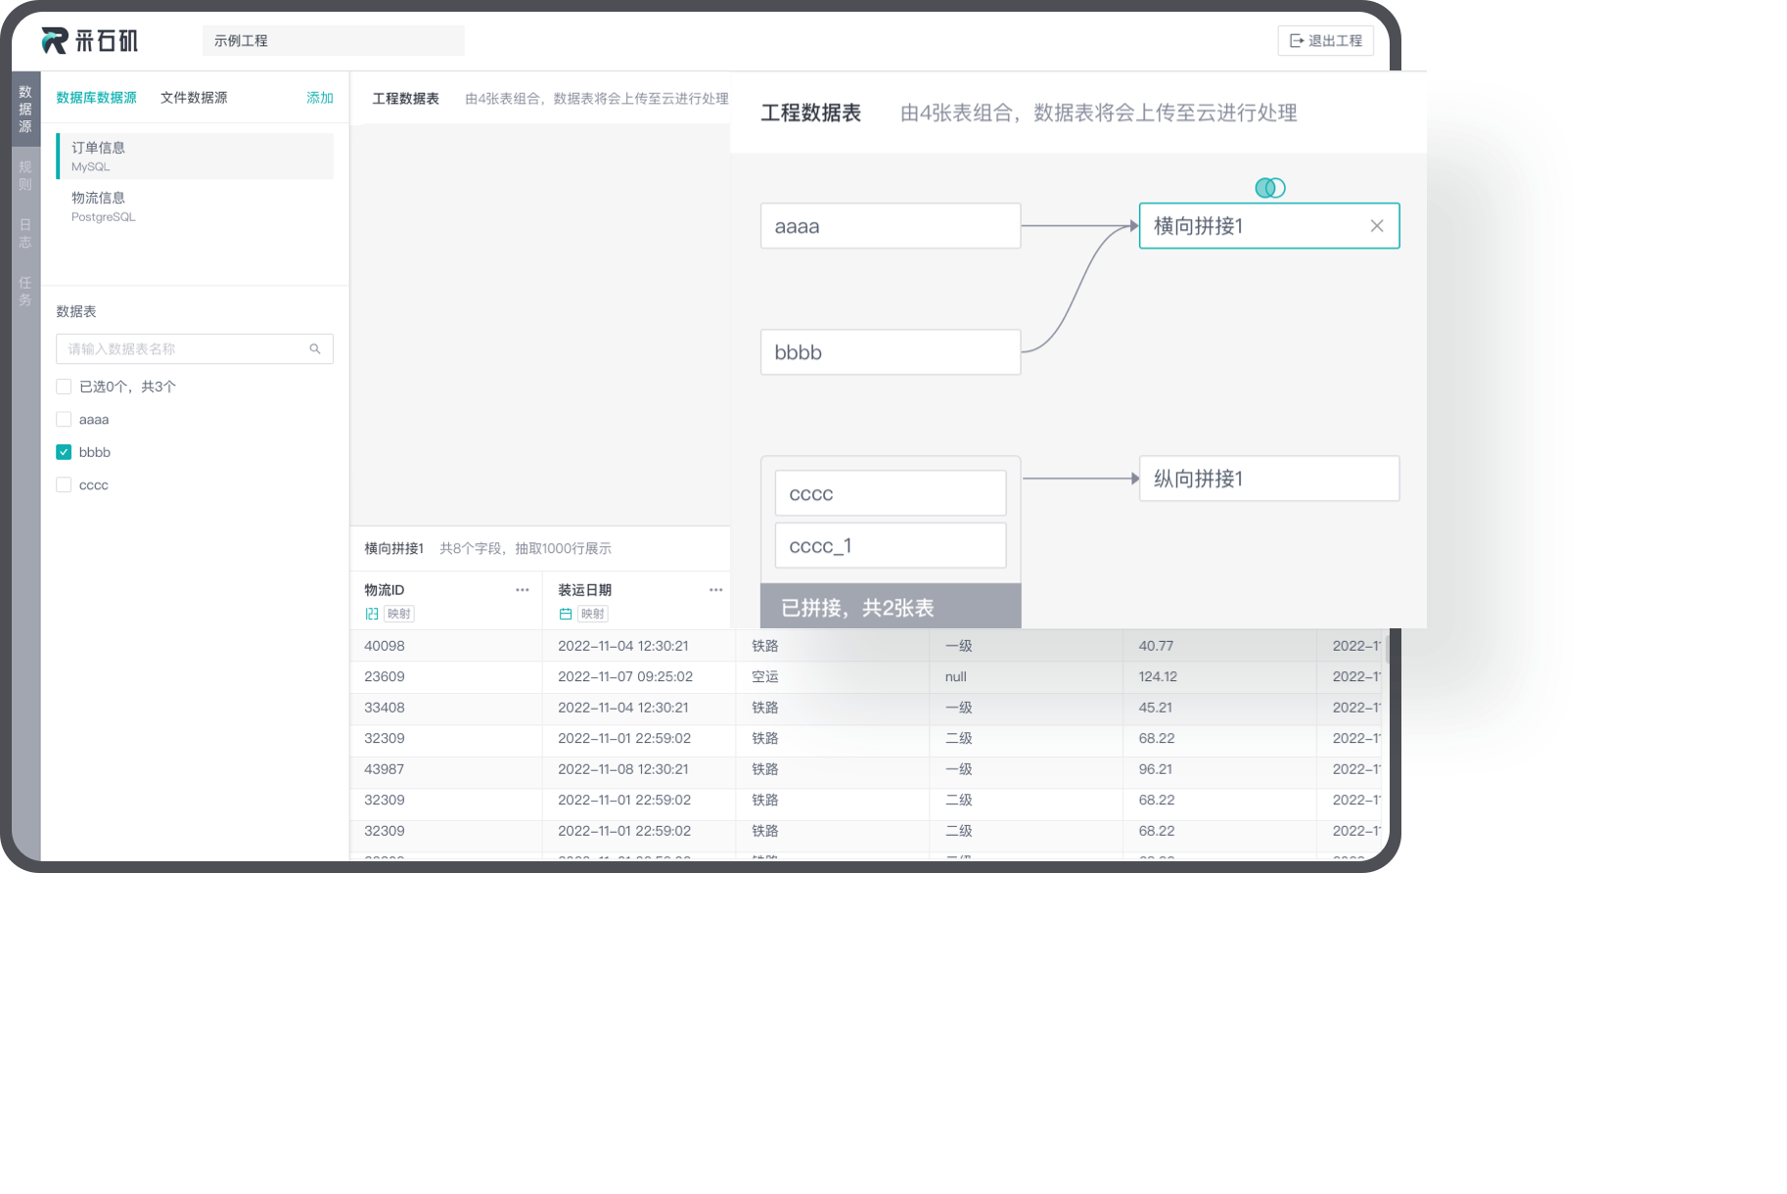Select the aaaa node in the diagram

(891, 226)
